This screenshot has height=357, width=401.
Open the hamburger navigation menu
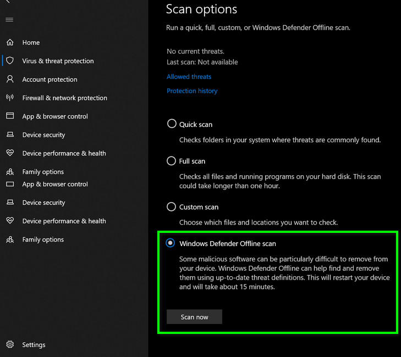[9, 20]
